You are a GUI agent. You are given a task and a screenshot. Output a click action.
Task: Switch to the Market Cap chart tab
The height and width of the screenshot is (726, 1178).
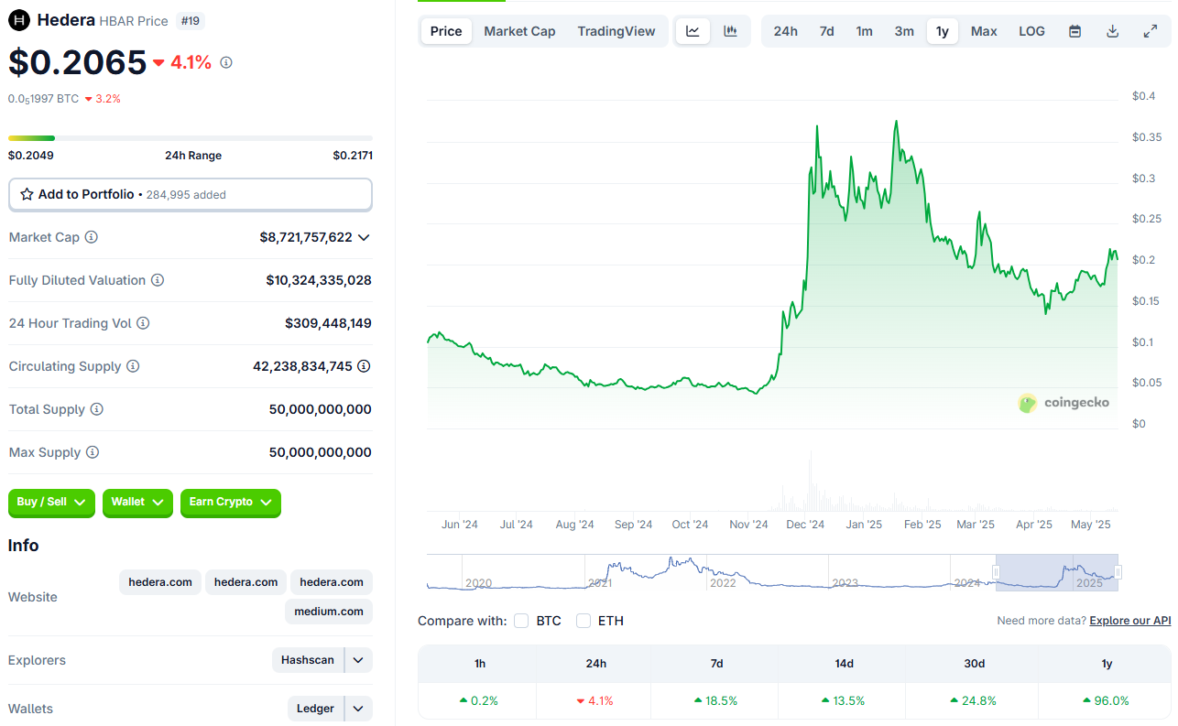tap(519, 31)
